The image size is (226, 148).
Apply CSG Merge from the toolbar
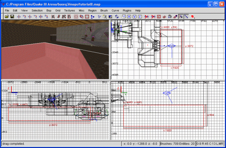pyautogui.click(x=82, y=17)
